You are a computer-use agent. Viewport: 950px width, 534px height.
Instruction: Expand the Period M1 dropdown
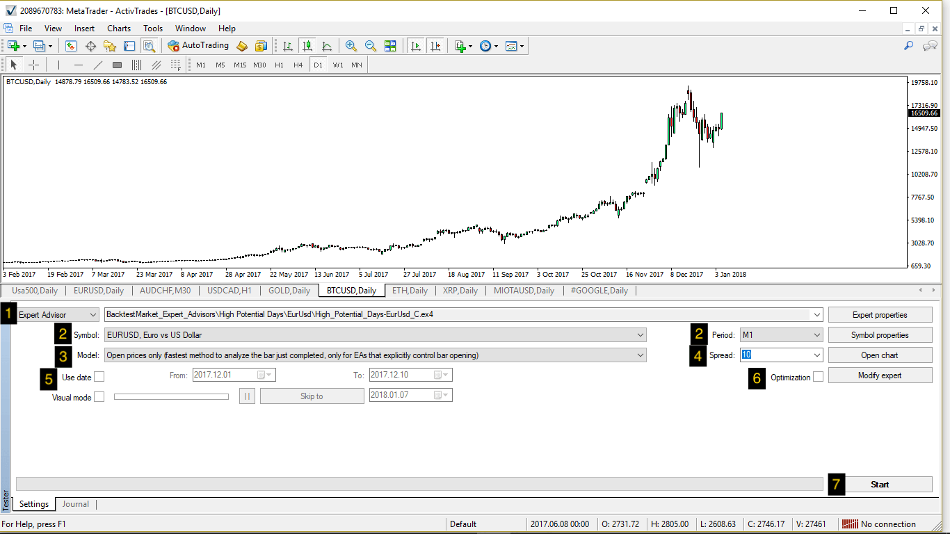pos(781,335)
